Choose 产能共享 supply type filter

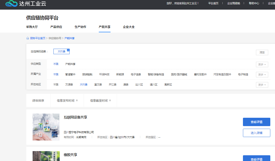click(70, 64)
